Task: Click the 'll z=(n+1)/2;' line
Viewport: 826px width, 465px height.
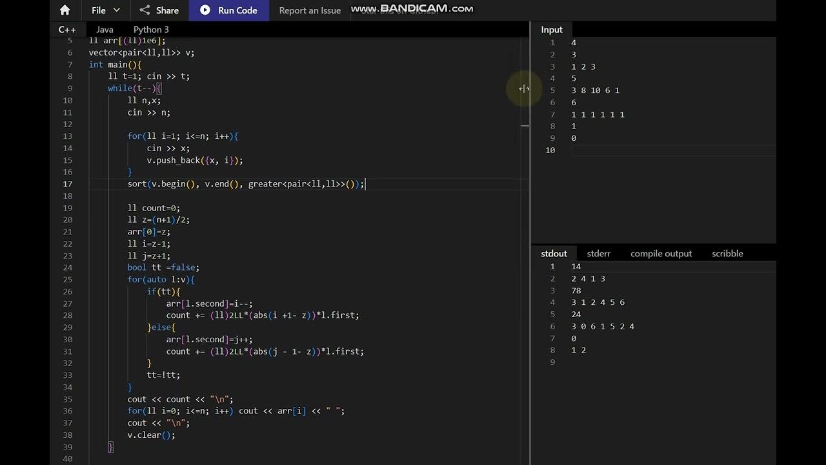Action: (x=158, y=220)
